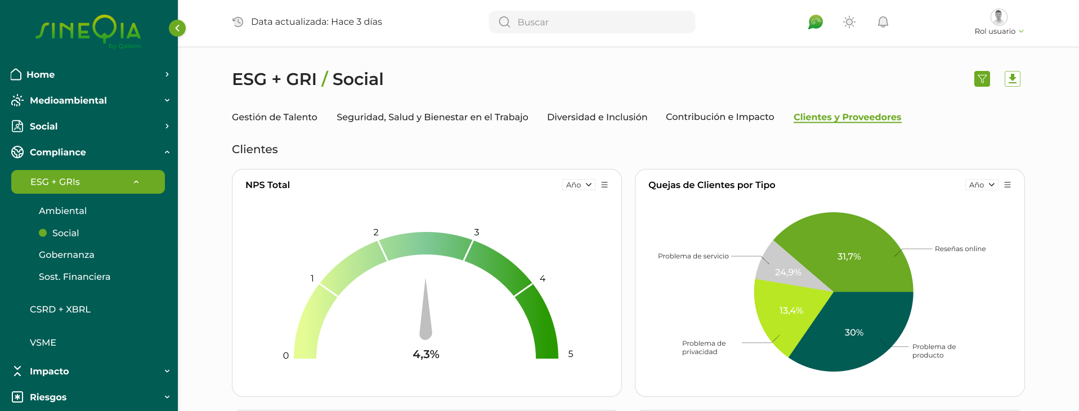Expand the Home menu chevron
1079x411 pixels.
pyautogui.click(x=167, y=74)
